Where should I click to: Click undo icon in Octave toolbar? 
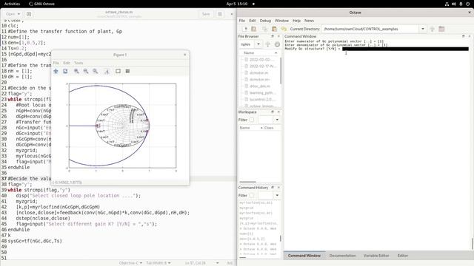[x=284, y=29]
